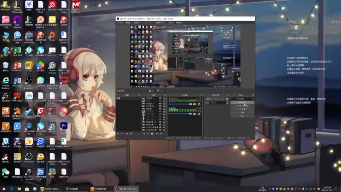Image resolution: width=341 pixels, height=192 pixels.
Task: Open 工具 menu in OBS
Action: pos(170,23)
